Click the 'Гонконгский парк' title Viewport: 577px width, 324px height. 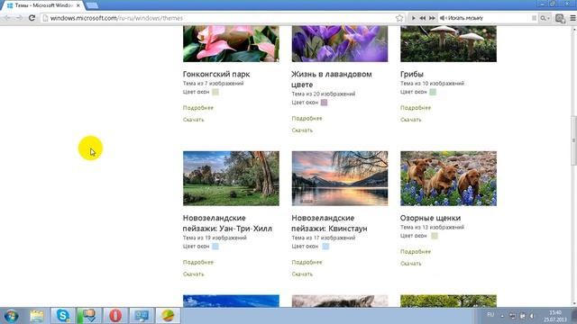216,74
